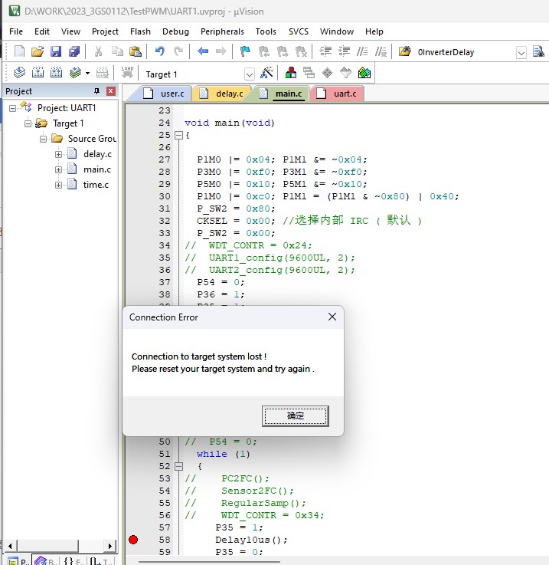The image size is (549, 565).
Task: Open the SVCS menu
Action: point(299,31)
